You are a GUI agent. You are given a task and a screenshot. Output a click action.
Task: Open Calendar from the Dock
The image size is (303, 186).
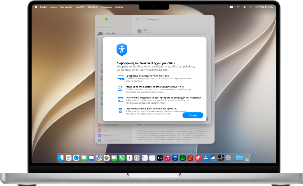coord(130,158)
